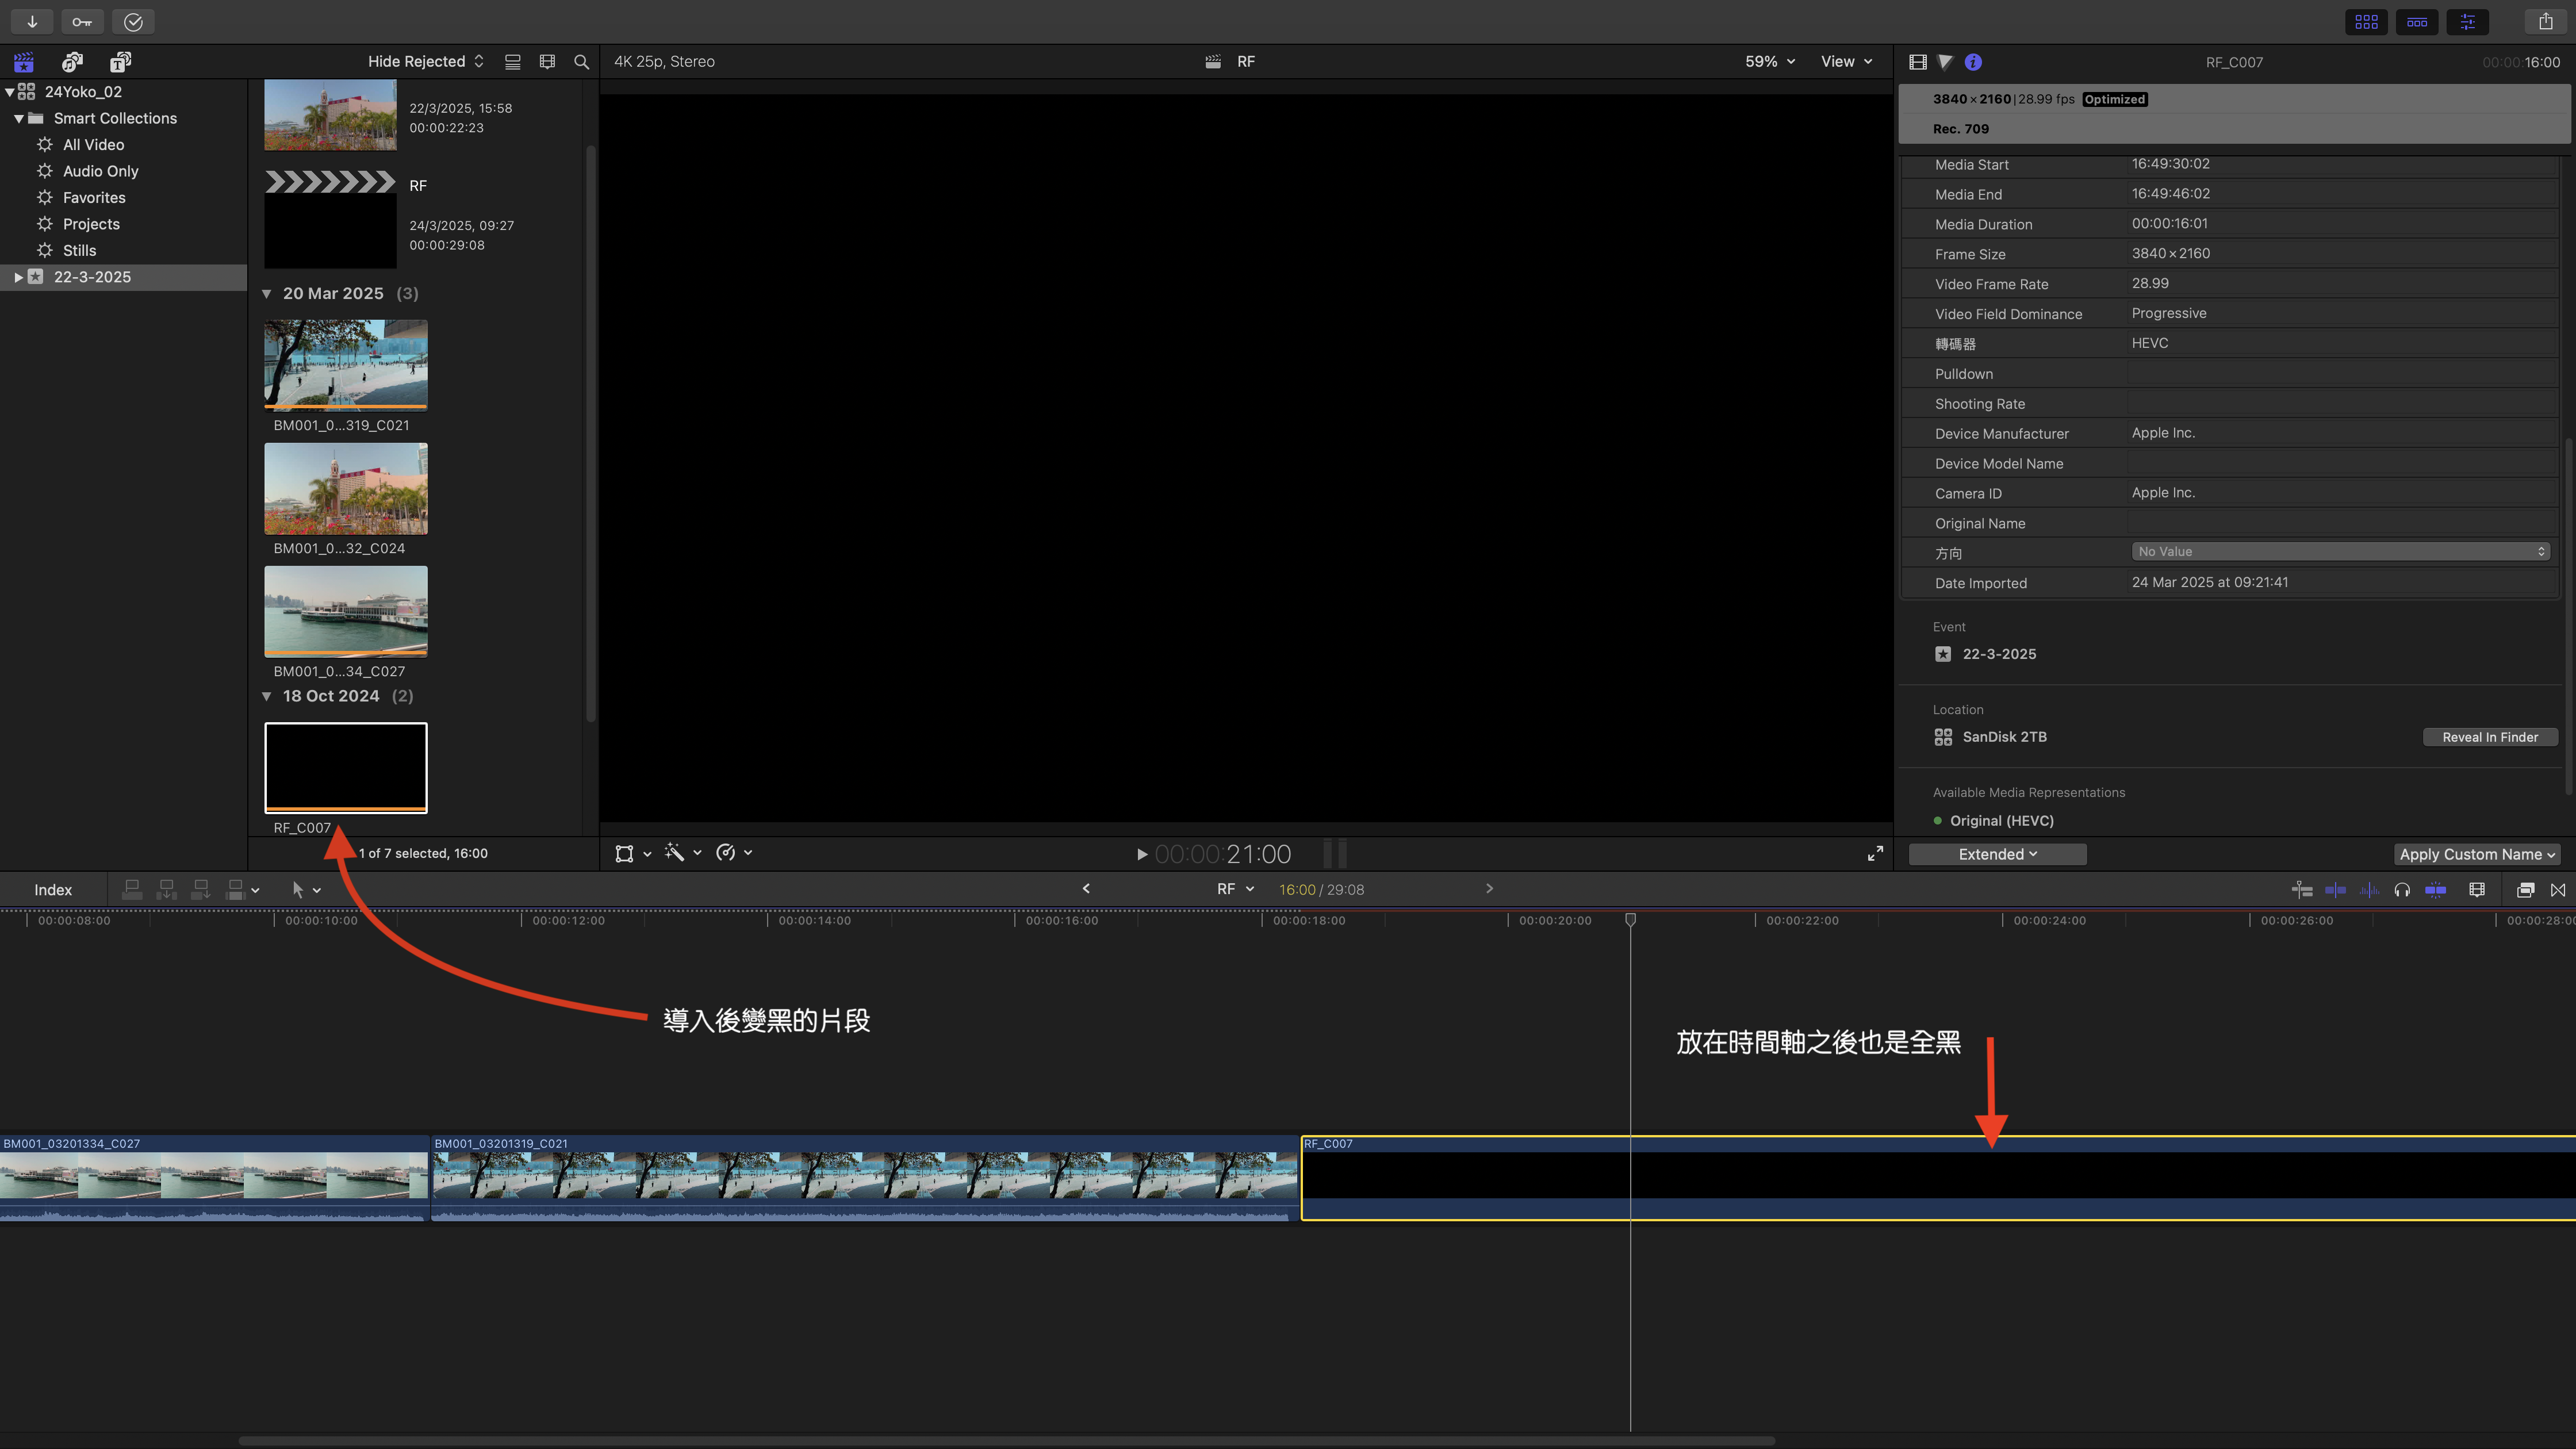Toggle timeline snapping icon
The image size is (2576, 1449).
[x=2435, y=890]
